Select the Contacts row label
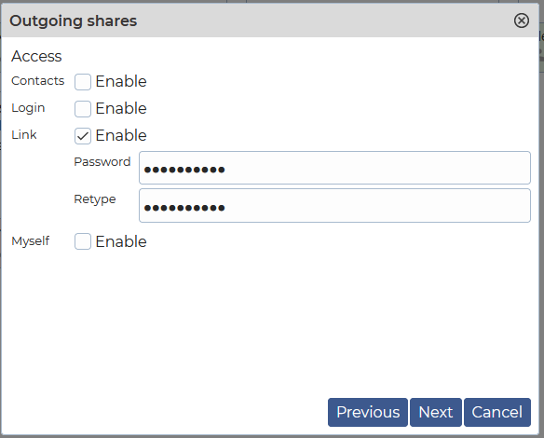 click(x=38, y=81)
